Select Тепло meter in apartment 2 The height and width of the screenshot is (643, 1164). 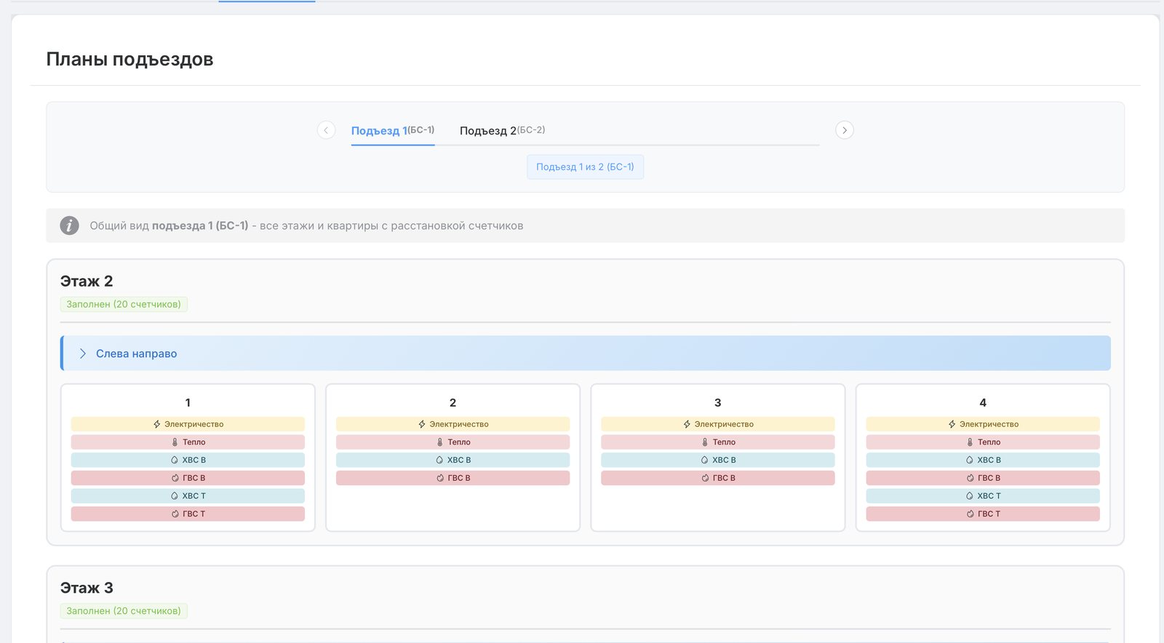tap(453, 442)
